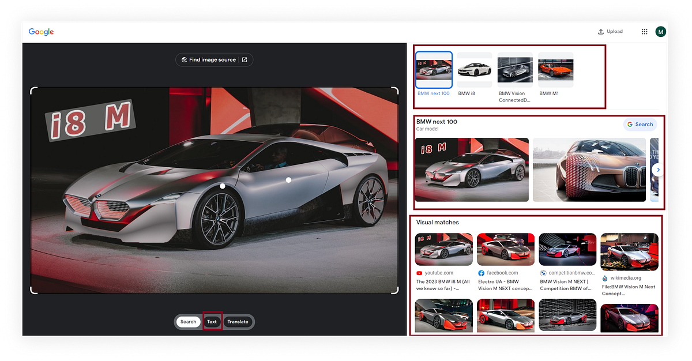
Task: Run the Search for BMW next 100
Action: [x=640, y=124]
